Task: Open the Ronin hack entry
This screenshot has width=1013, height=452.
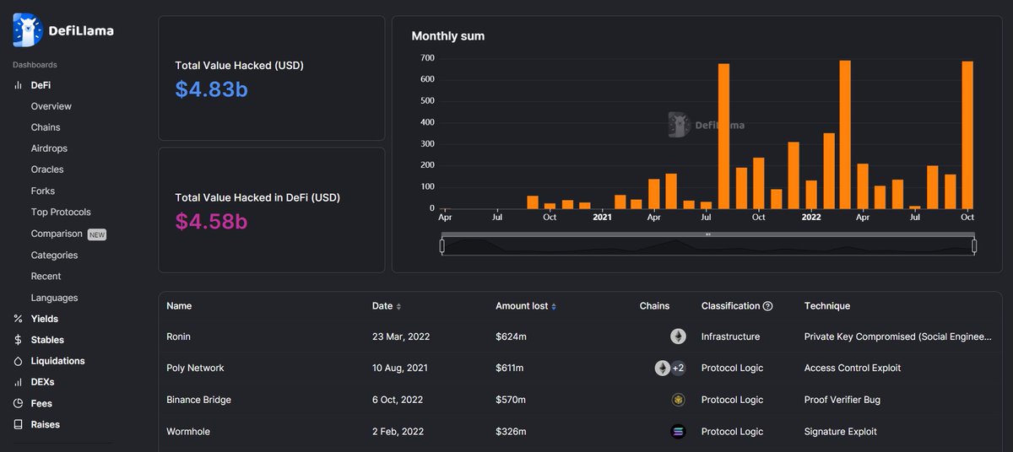Action: click(179, 336)
